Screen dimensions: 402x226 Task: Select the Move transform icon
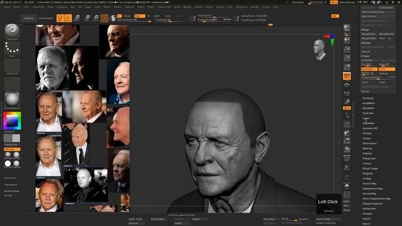click(77, 18)
